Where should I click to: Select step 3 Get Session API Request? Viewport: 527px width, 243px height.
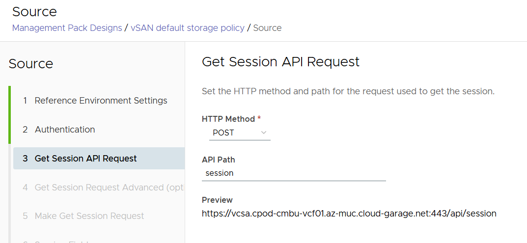click(85, 159)
